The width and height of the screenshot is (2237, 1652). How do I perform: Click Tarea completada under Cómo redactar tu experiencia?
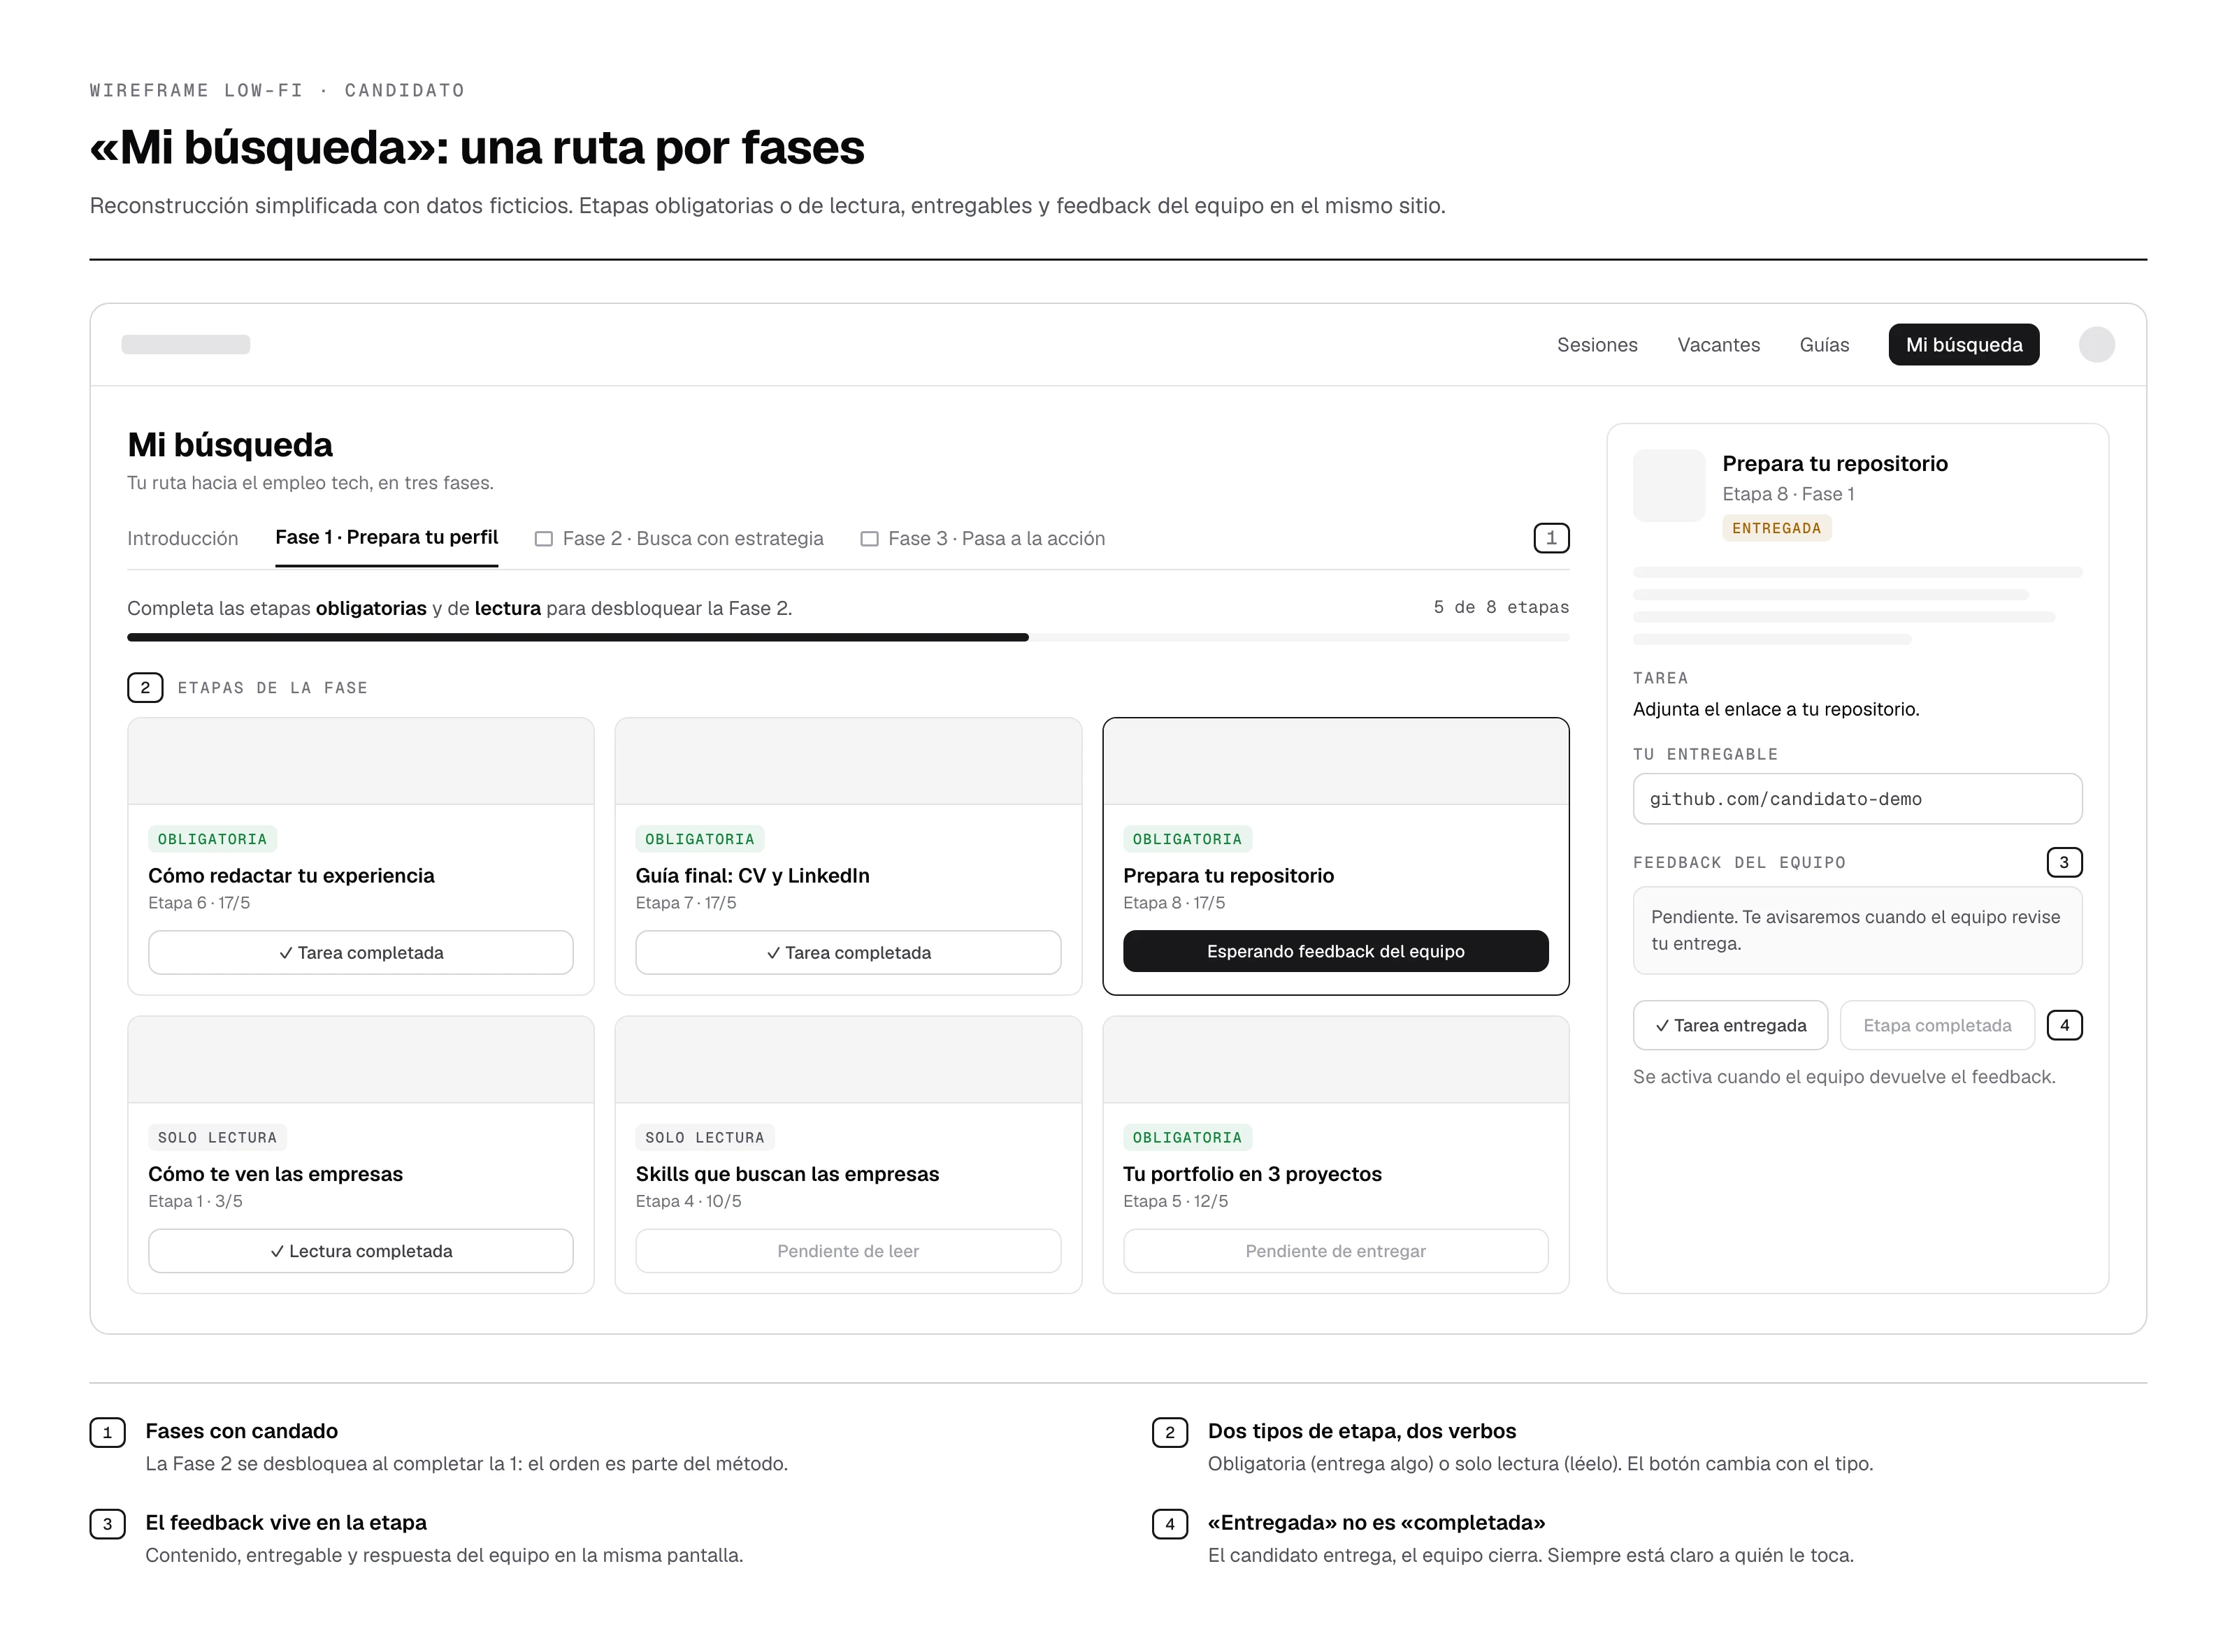[x=360, y=952]
